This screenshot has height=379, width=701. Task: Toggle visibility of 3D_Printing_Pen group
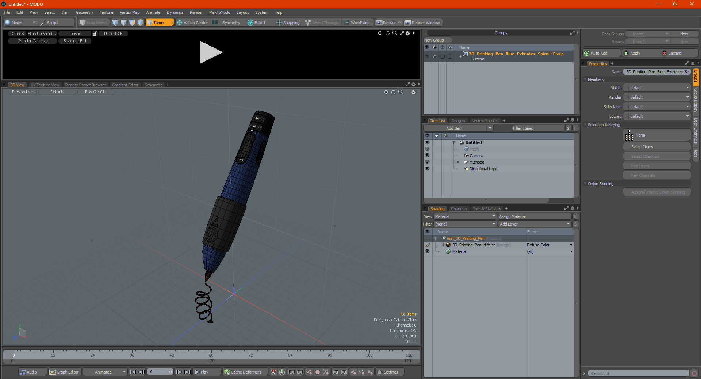point(427,56)
